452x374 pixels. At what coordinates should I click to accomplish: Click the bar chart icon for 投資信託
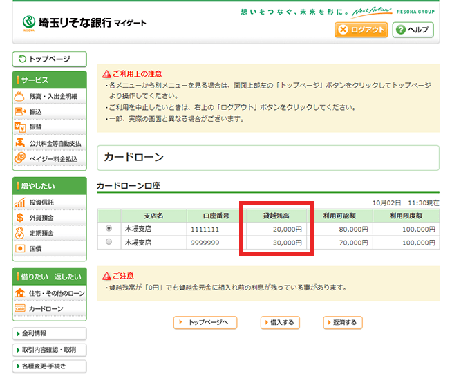(19, 203)
